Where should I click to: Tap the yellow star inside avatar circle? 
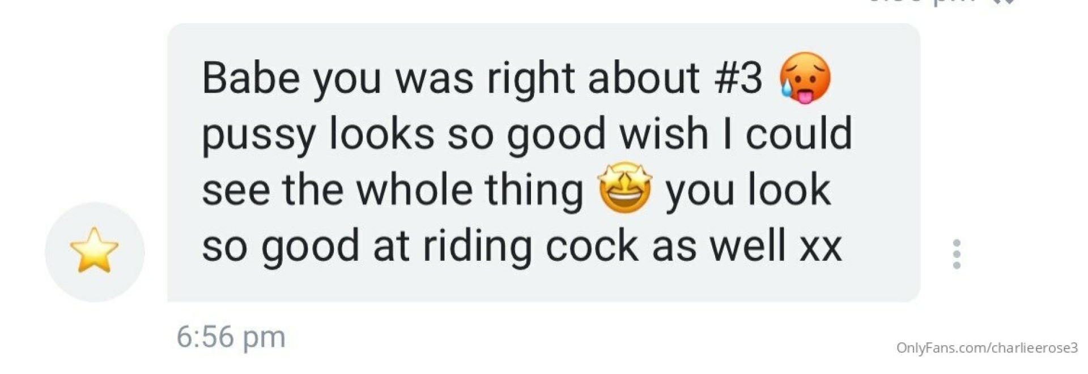click(x=95, y=250)
